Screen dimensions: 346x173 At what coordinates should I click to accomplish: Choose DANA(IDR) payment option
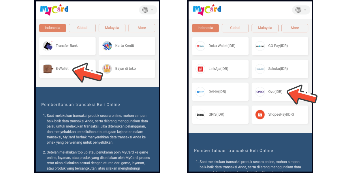(x=220, y=92)
